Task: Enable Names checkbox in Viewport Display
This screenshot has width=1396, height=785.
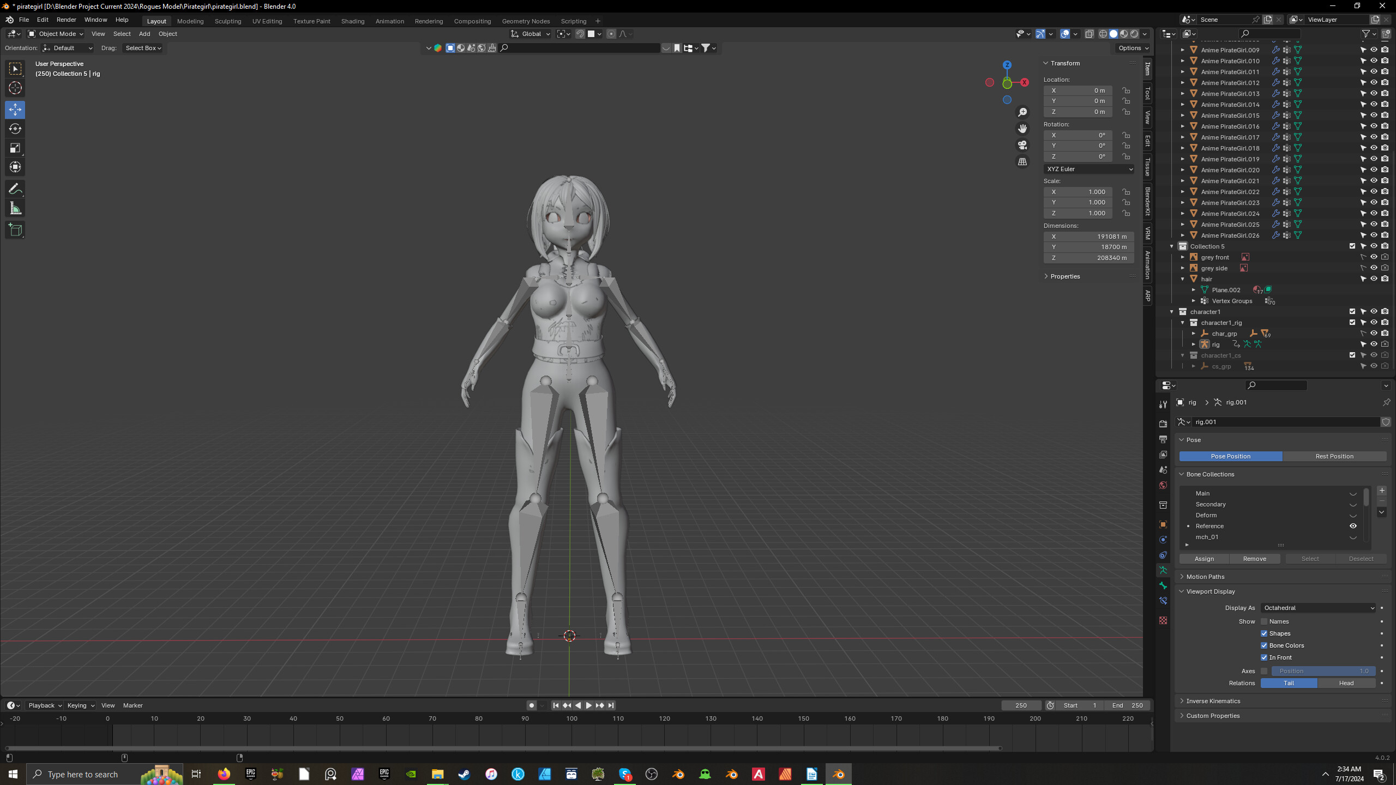Action: pyautogui.click(x=1264, y=621)
